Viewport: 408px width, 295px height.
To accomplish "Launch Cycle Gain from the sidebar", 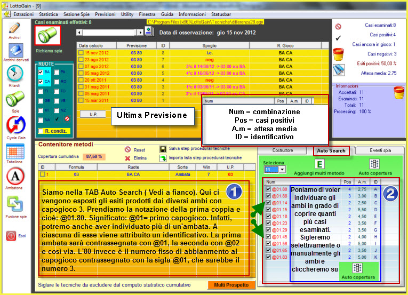I will click(x=15, y=125).
